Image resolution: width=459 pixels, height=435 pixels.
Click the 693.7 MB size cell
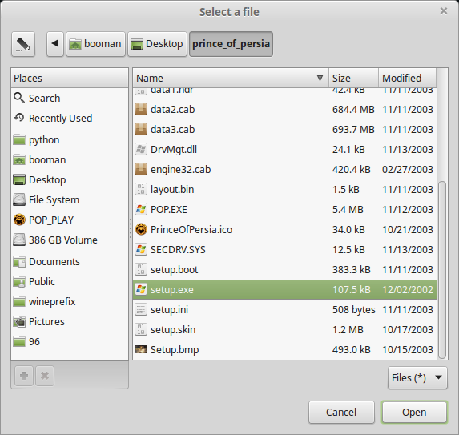tap(353, 129)
